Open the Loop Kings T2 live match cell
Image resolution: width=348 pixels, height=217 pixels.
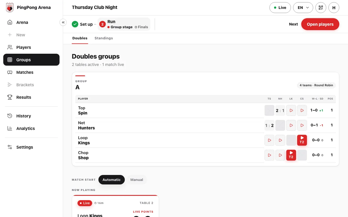coord(302,140)
